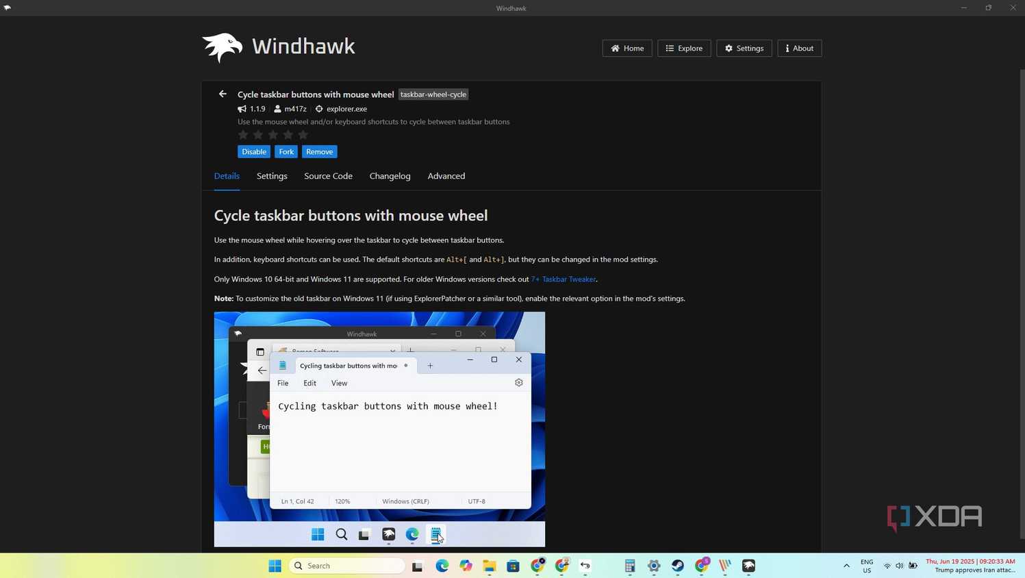
Task: Disable the taskbar wheel cycle mod
Action: click(x=254, y=152)
